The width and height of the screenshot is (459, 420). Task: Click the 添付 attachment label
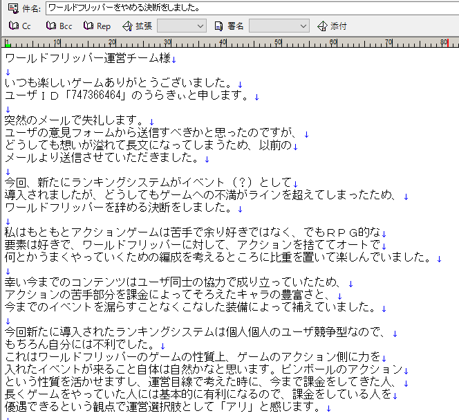339,26
